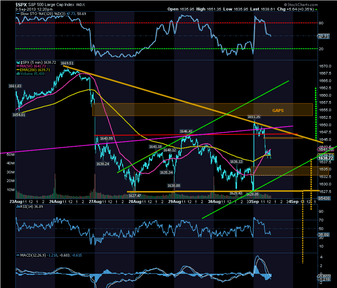Click the 85438 volume axis tag

pos(324,198)
